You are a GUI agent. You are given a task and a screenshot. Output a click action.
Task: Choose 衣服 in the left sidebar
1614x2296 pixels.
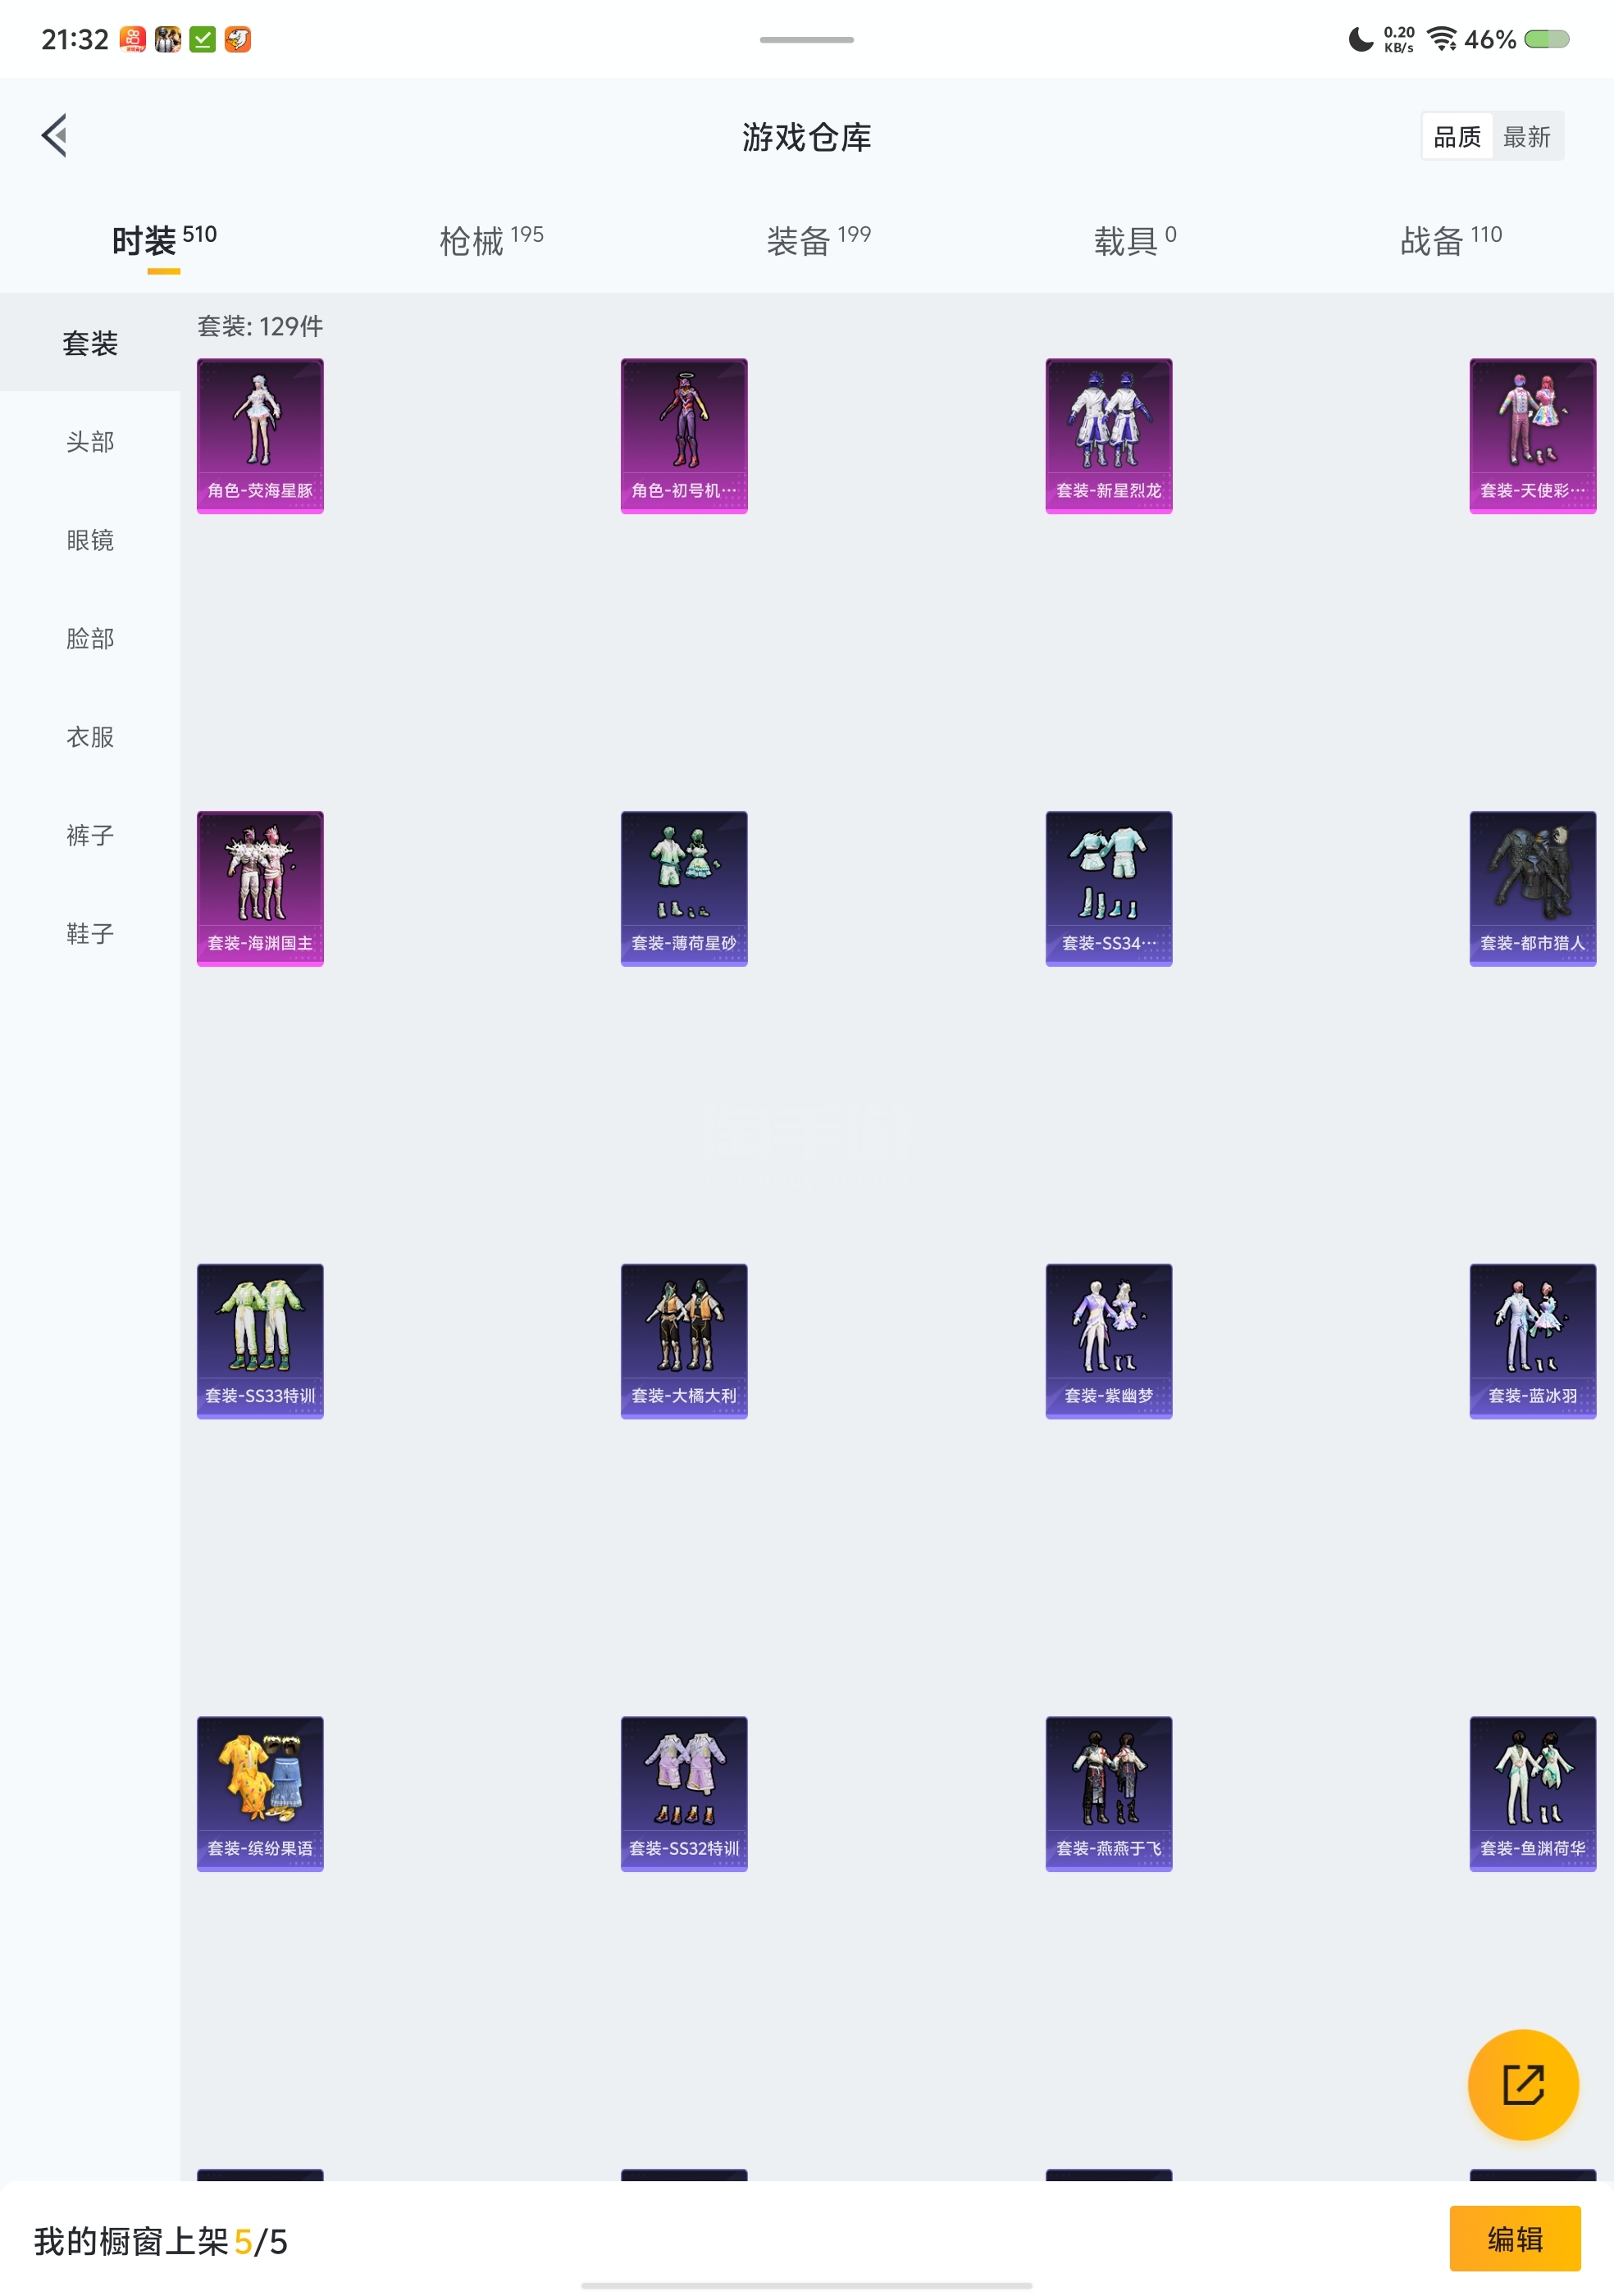coord(90,737)
